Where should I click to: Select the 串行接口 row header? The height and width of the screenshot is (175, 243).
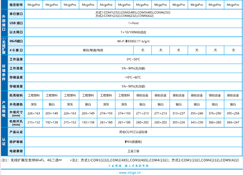pos(16,14)
